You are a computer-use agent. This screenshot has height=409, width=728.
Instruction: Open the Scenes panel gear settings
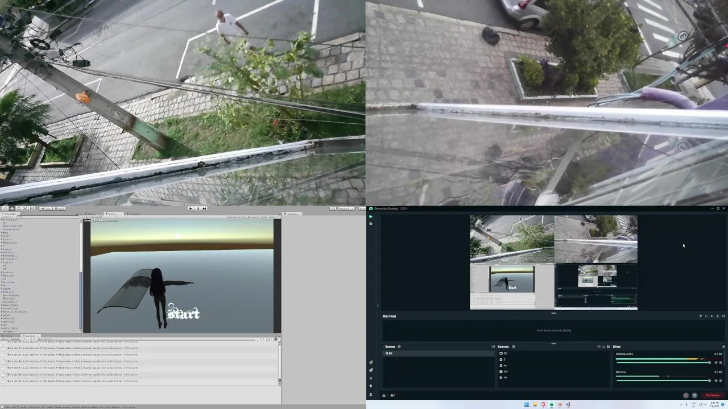(399, 347)
